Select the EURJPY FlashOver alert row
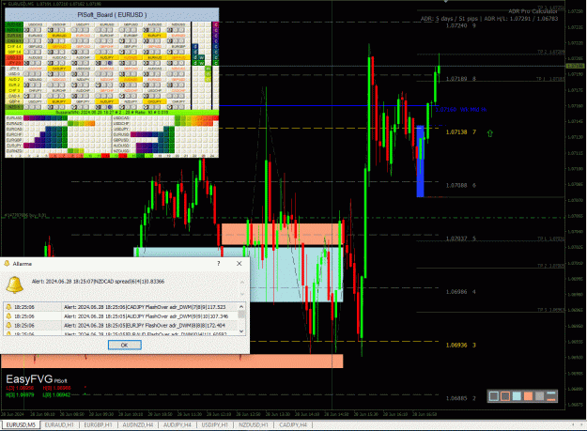This screenshot has width=587, height=431. point(121,326)
